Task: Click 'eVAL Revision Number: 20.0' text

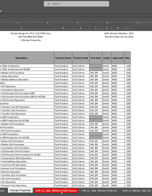Action: (x=119, y=33)
